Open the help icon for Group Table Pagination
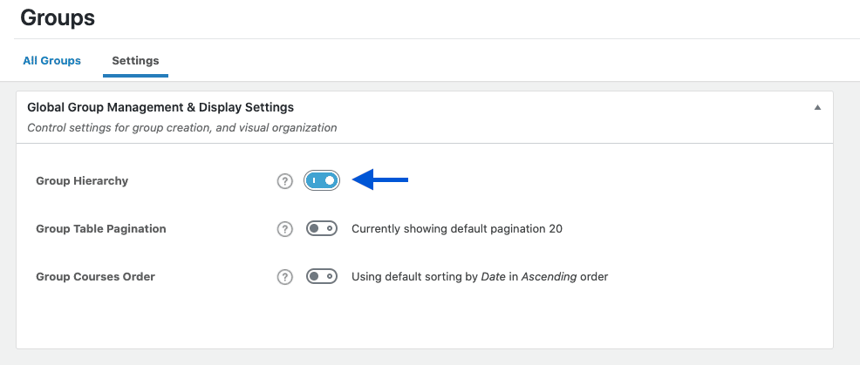The image size is (860, 365). 284,229
